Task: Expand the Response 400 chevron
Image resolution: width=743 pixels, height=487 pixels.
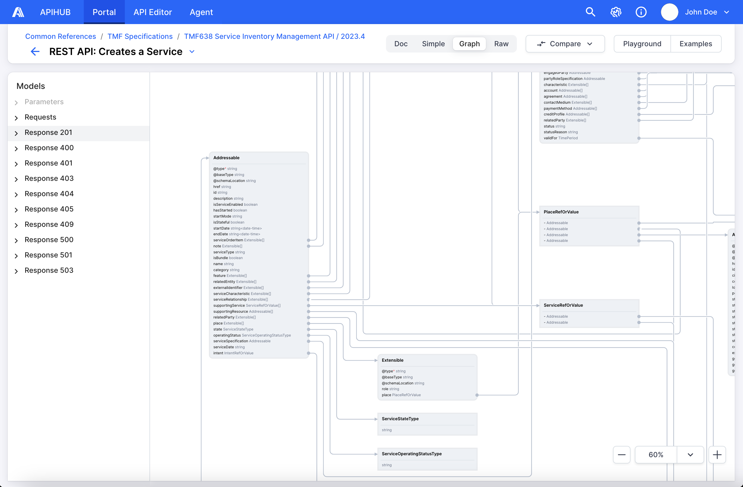Action: click(16, 149)
